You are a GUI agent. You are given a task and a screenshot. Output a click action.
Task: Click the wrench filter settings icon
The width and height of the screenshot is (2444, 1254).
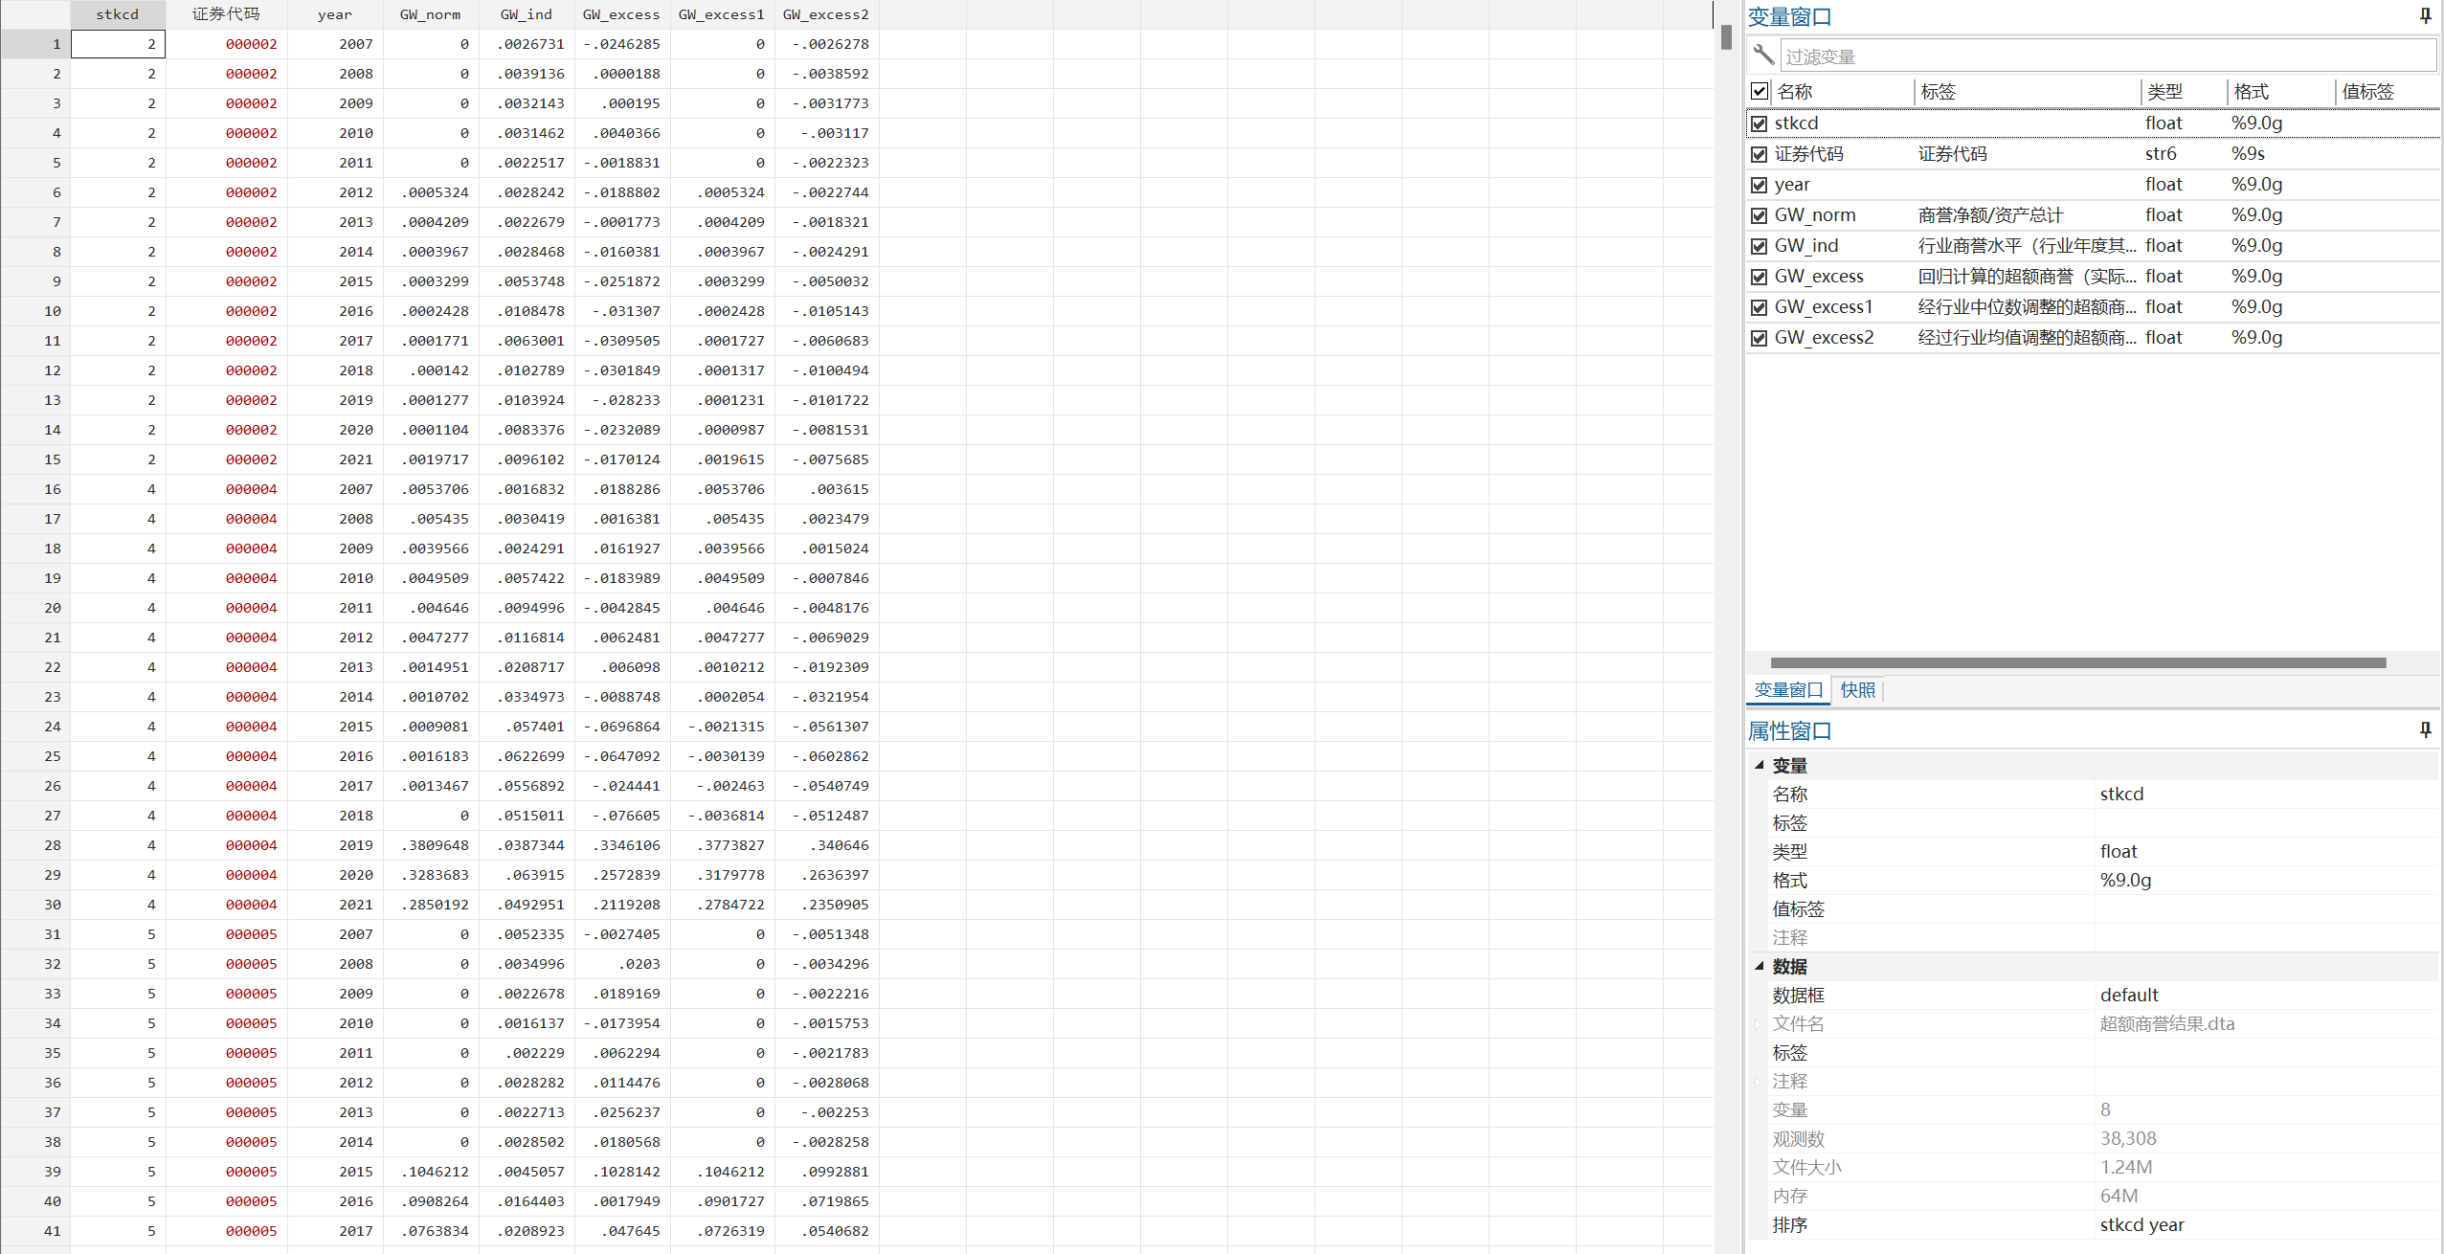tap(1763, 55)
